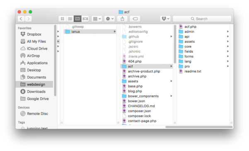The width and height of the screenshot is (249, 151).
Task: Open Downloads in the sidebar
Action: (x=34, y=91)
